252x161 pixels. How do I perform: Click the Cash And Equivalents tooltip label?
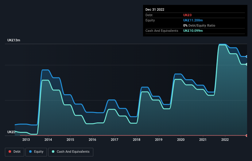tap(162, 31)
